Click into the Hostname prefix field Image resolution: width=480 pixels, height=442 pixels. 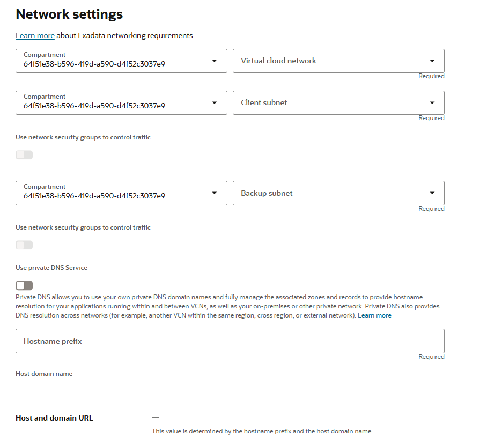click(230, 341)
